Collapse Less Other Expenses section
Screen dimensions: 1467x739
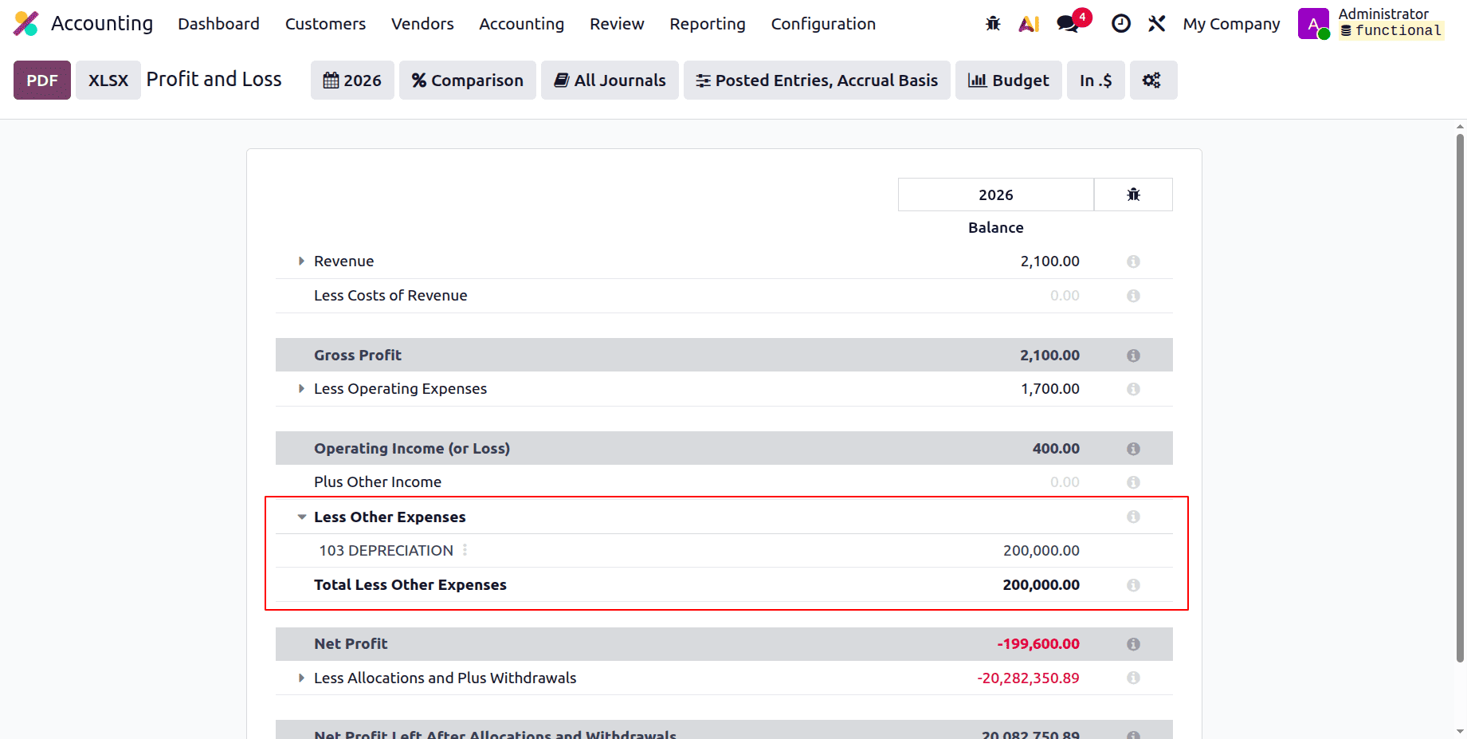pos(301,517)
